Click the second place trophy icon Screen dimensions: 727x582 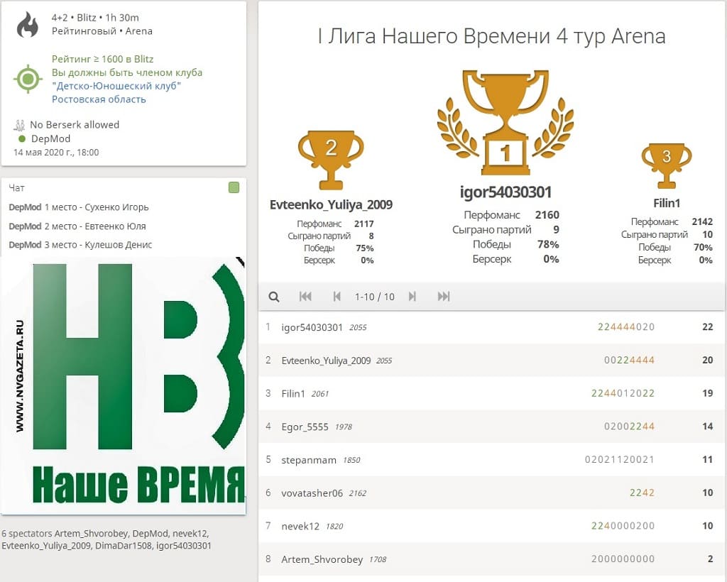tap(331, 159)
